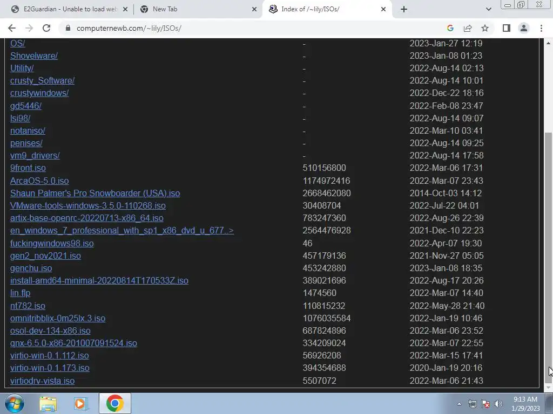Switch to the E2Guardian tab

69,10
